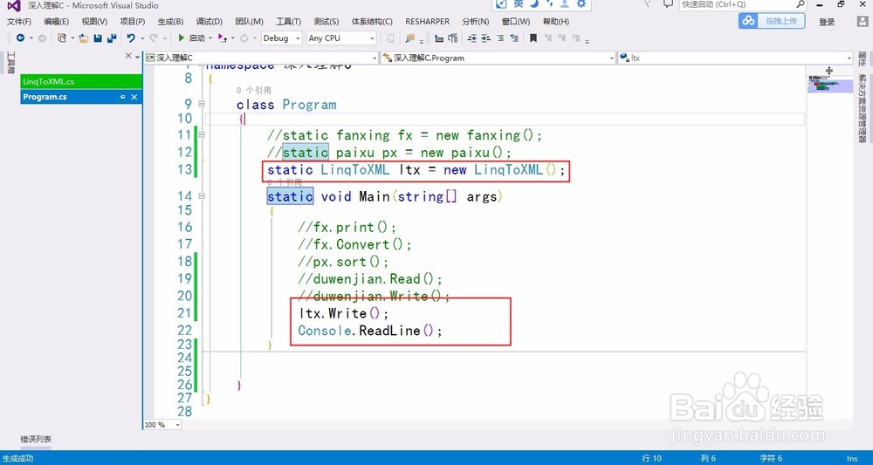Click the next bookmark icon
The image size is (873, 465).
coord(561,38)
